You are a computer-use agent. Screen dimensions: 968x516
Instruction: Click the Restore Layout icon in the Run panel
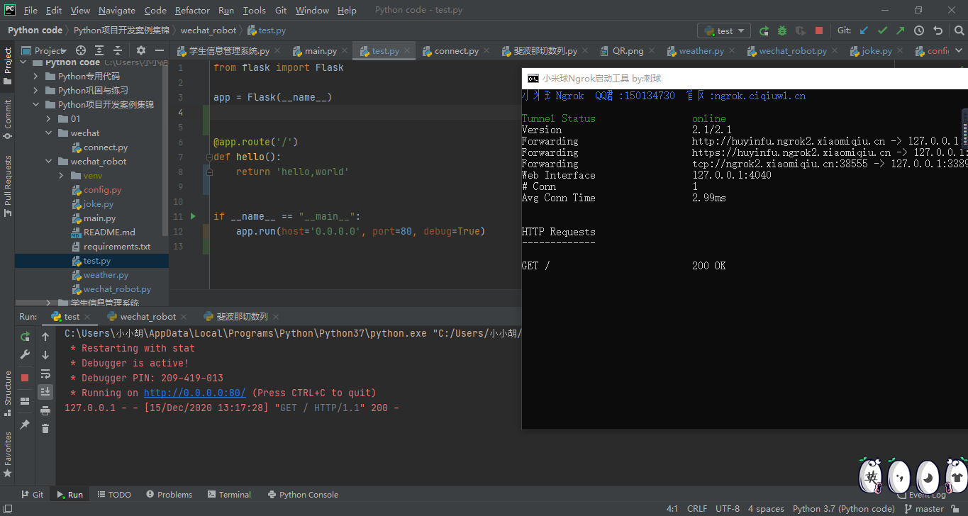pyautogui.click(x=25, y=400)
